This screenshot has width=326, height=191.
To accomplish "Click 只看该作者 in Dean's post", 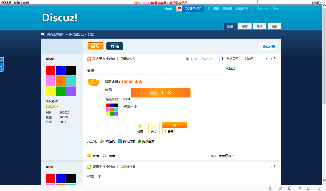I will point(128,59).
